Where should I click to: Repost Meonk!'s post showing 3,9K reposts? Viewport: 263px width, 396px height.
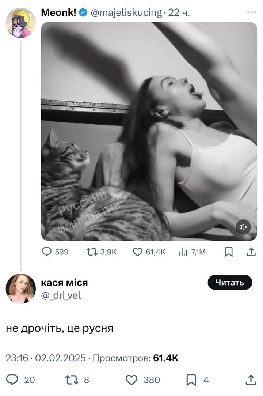click(x=101, y=252)
